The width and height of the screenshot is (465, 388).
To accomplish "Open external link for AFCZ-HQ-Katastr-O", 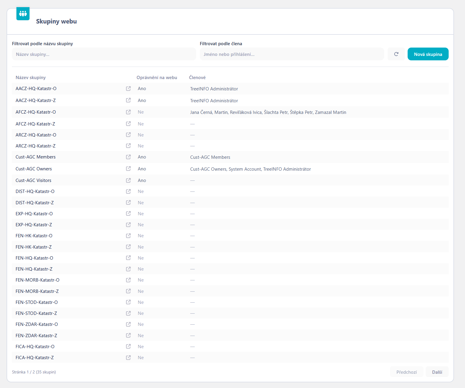I will point(128,112).
